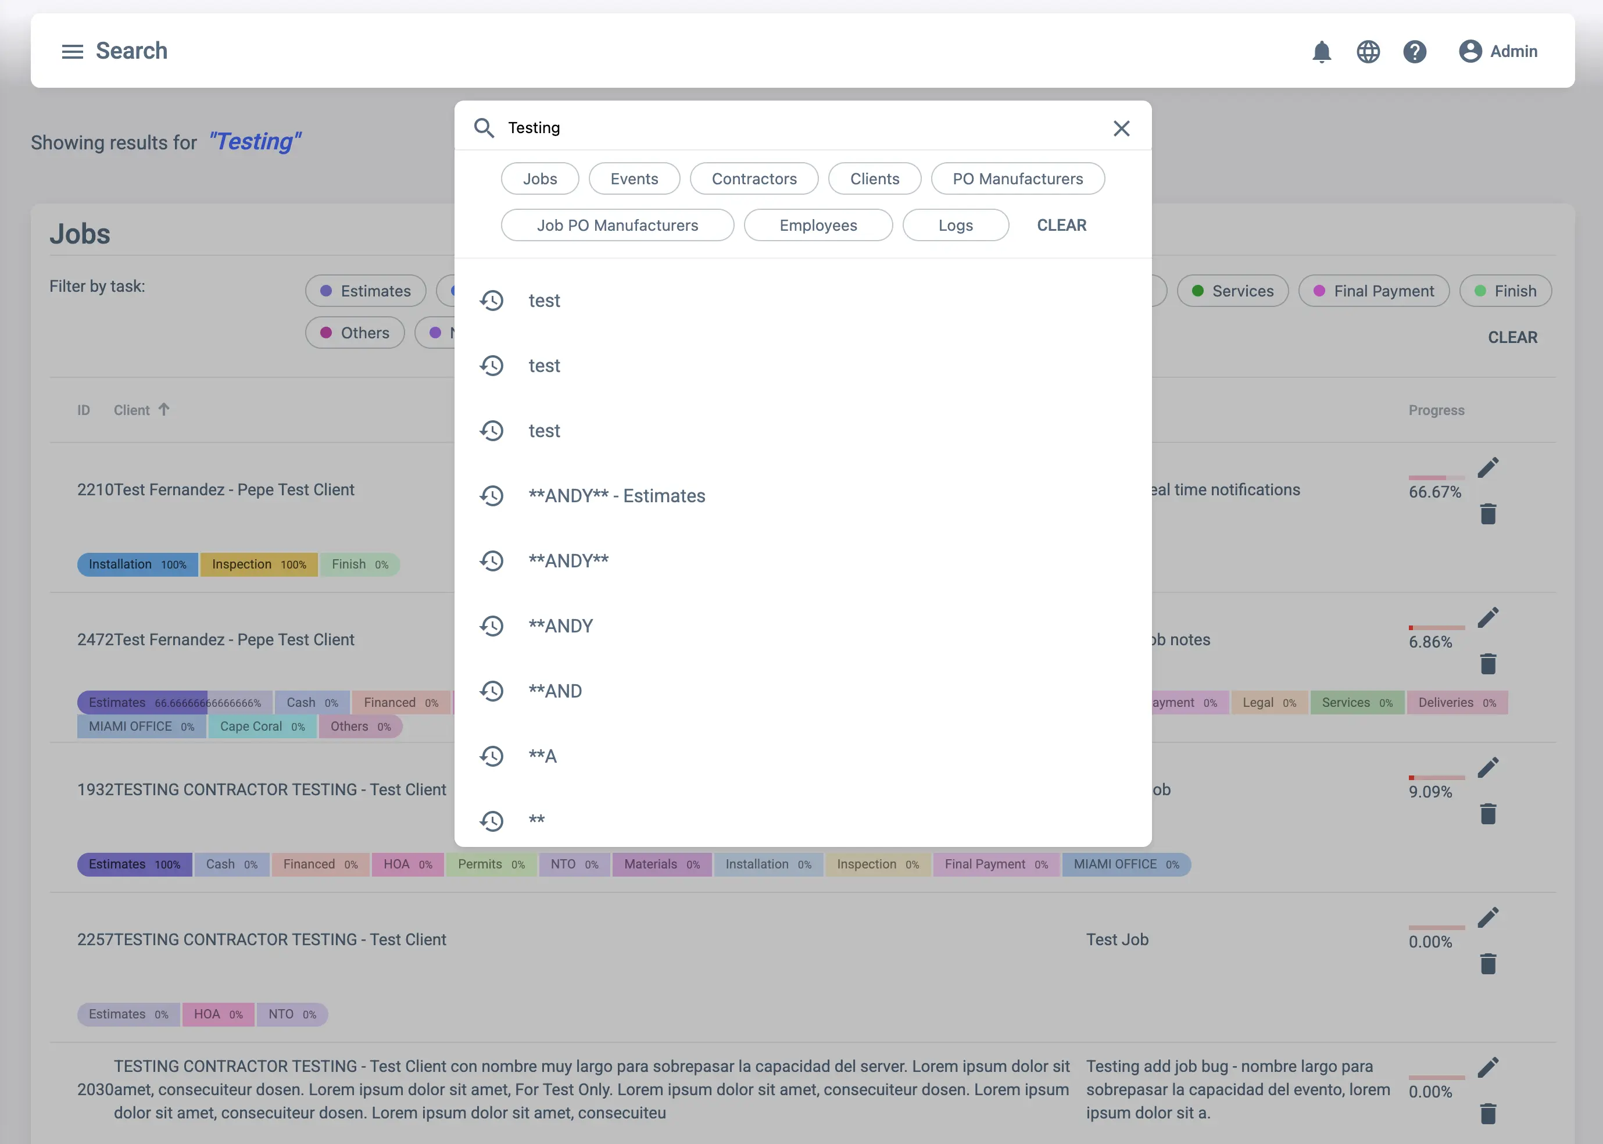Toggle the Final Payment task filter
The width and height of the screenshot is (1603, 1144).
click(1373, 291)
